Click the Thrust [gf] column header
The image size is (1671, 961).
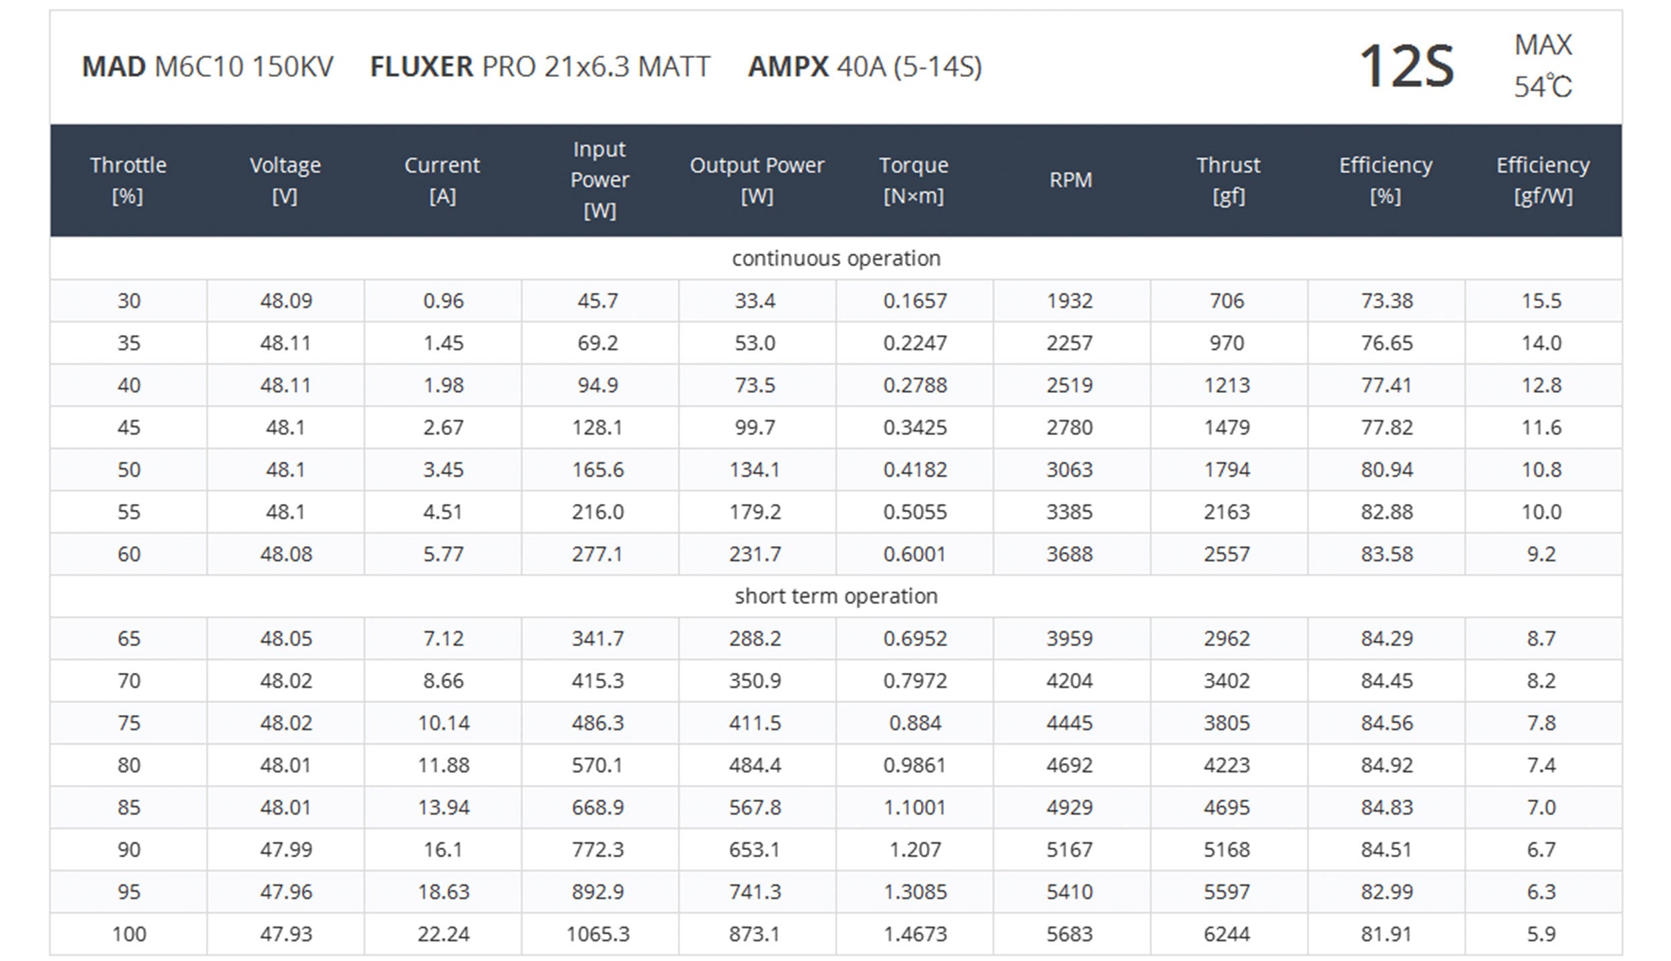click(1228, 180)
